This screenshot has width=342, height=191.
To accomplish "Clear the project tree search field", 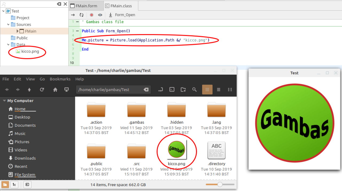I will [x=59, y=4].
